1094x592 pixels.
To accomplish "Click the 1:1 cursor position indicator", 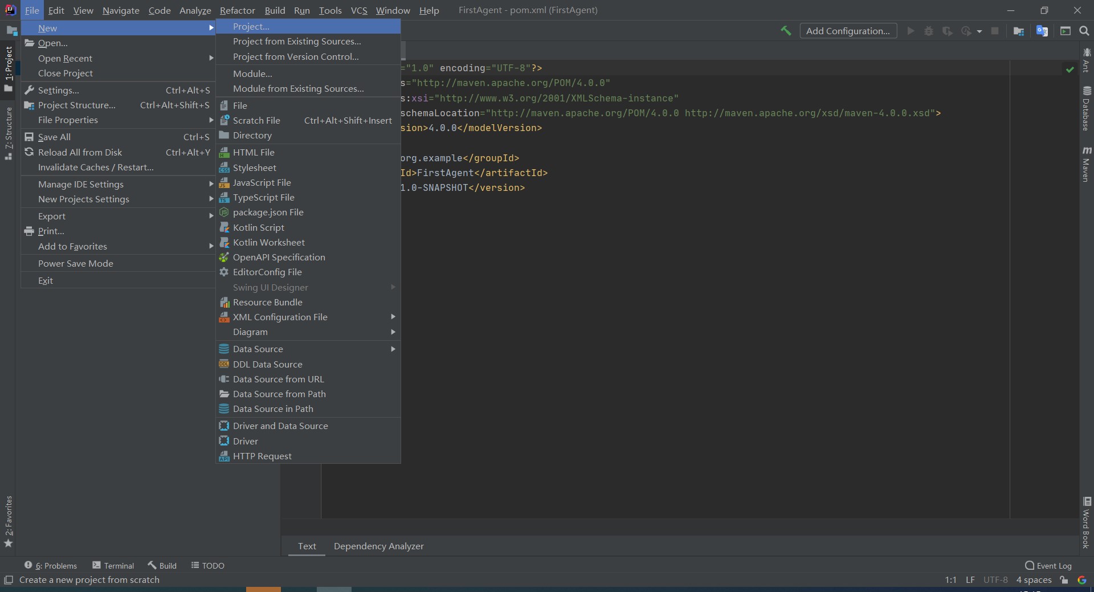I will [x=950, y=580].
